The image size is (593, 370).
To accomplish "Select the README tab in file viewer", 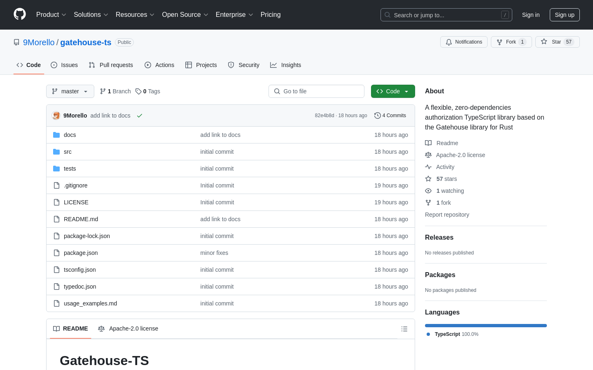I will coord(70,328).
